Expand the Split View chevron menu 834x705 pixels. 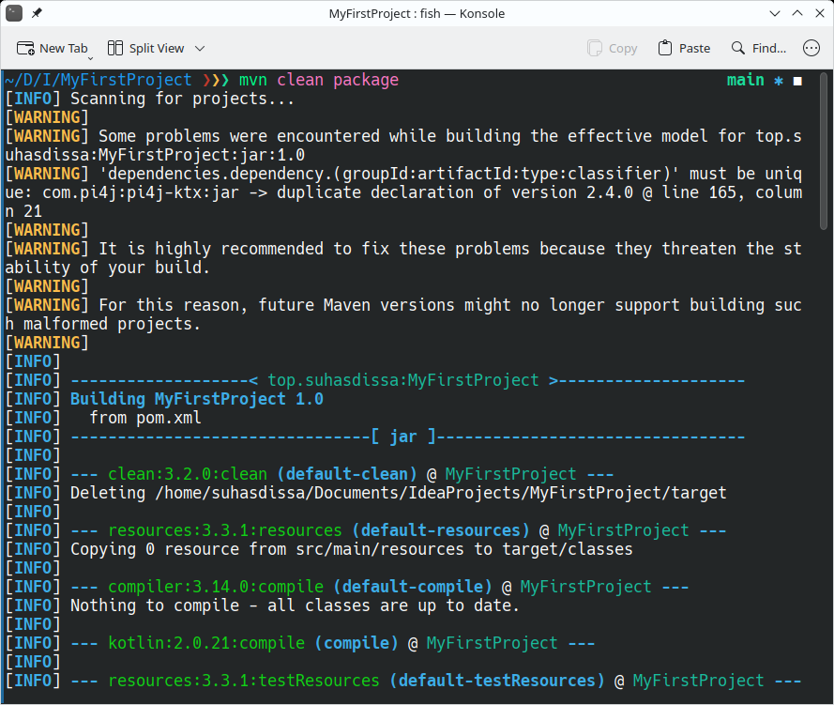pos(200,49)
